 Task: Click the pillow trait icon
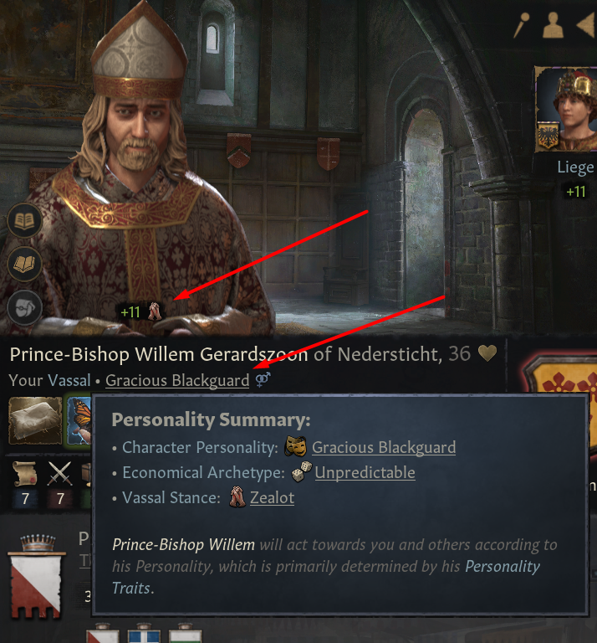(x=35, y=420)
